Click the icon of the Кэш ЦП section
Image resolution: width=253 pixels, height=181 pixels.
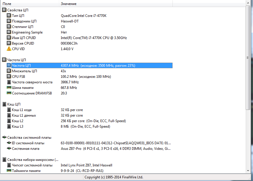point(4,104)
